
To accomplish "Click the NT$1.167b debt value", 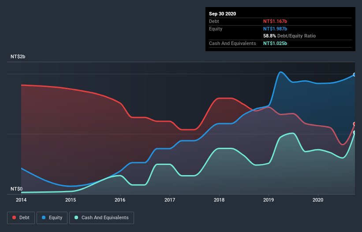I will tap(275, 21).
